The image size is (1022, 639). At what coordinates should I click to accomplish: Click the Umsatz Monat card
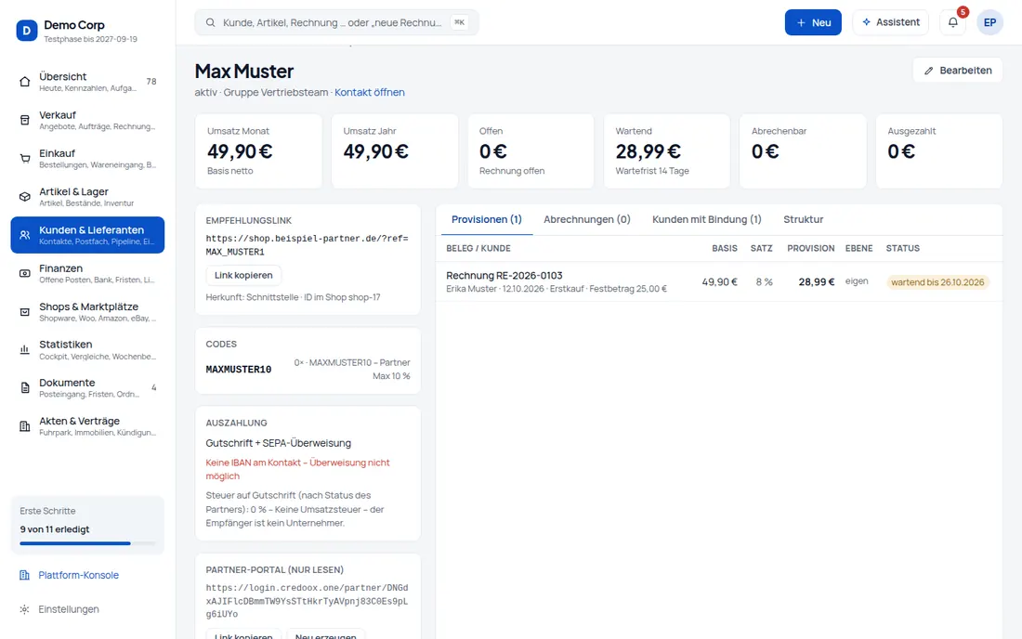[259, 151]
